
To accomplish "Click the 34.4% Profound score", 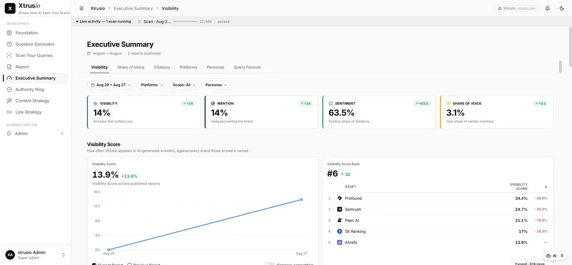I will (521, 198).
